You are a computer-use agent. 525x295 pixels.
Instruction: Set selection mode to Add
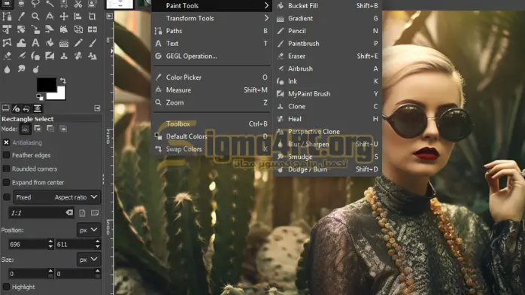(38, 129)
